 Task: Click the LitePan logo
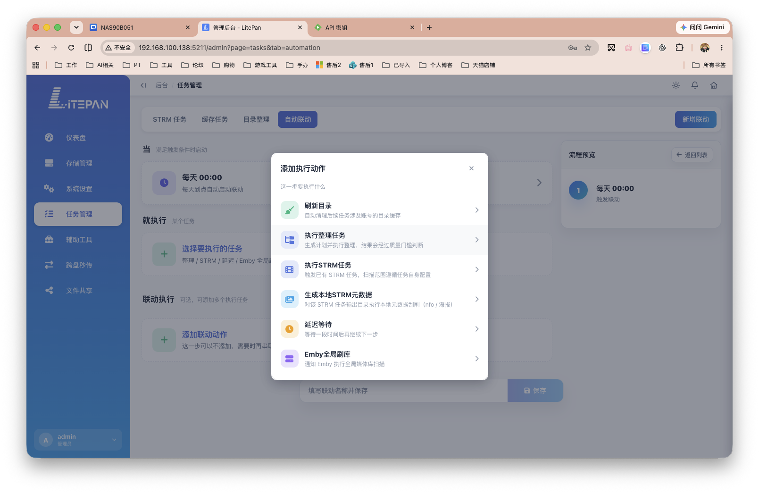(78, 98)
